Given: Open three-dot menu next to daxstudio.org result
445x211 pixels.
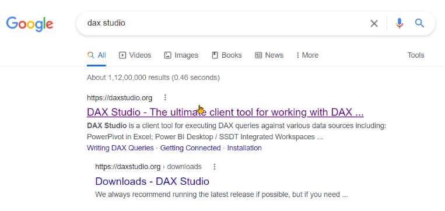Looking at the screenshot, I should click(x=165, y=98).
